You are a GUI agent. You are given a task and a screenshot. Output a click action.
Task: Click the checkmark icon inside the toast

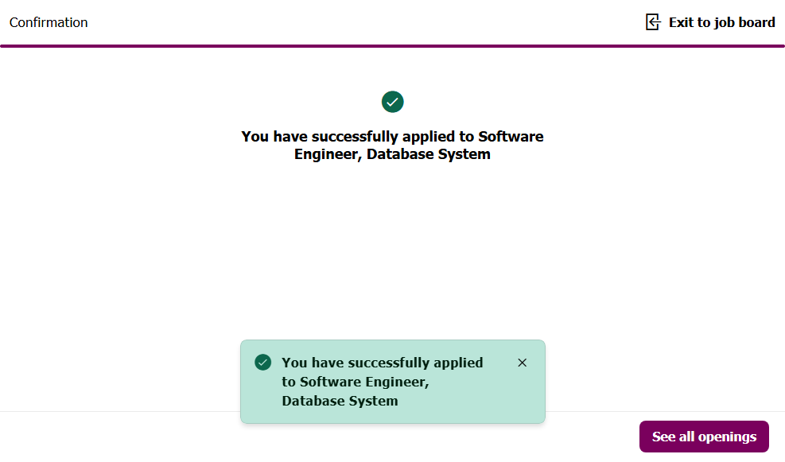click(x=263, y=363)
